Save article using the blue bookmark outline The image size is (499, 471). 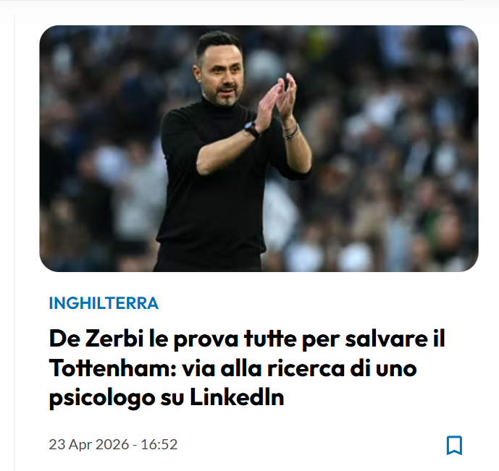454,445
